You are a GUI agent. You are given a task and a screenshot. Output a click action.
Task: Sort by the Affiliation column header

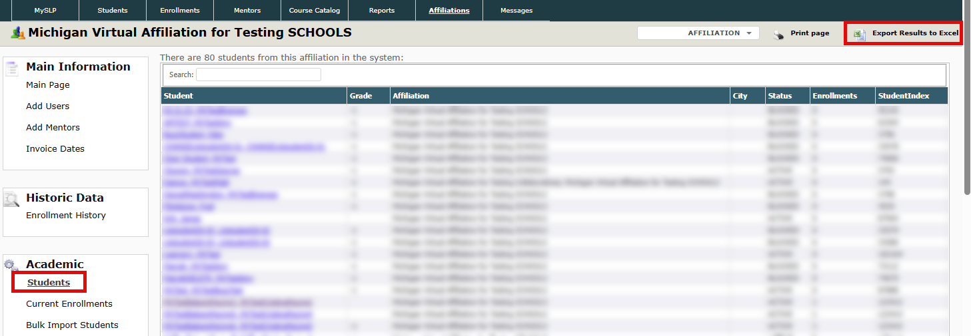560,96
